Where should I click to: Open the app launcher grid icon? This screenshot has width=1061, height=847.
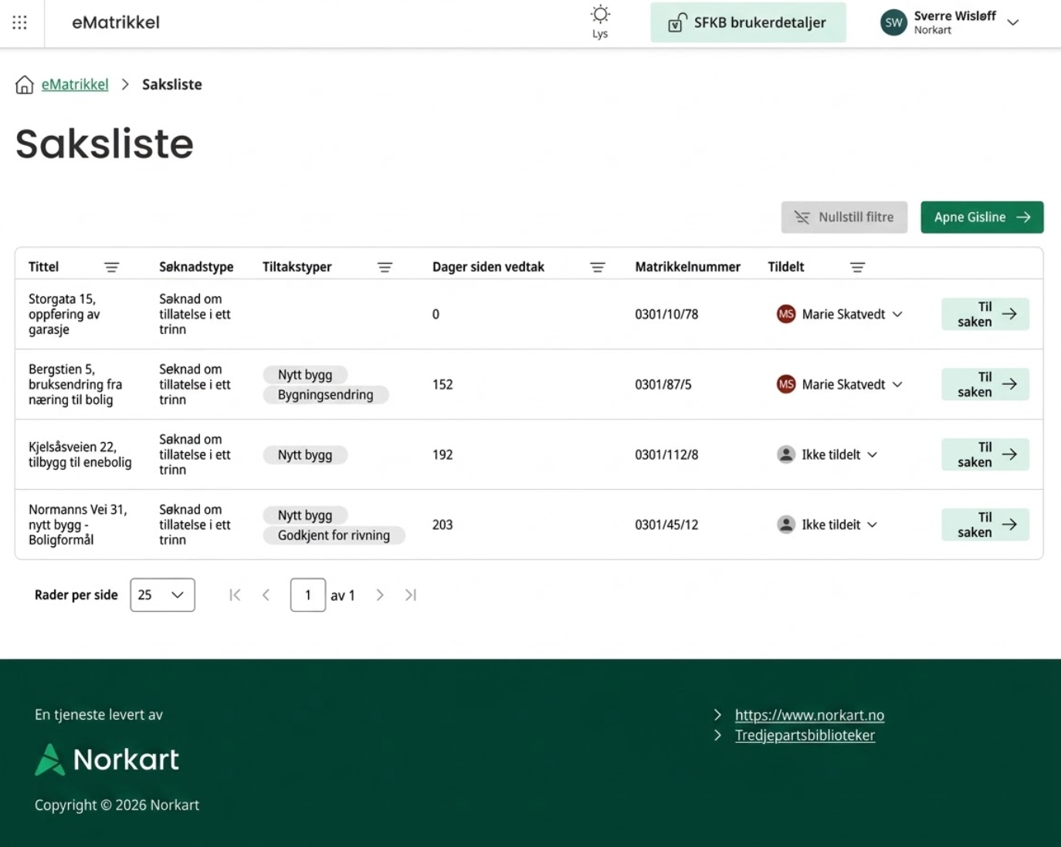point(20,22)
